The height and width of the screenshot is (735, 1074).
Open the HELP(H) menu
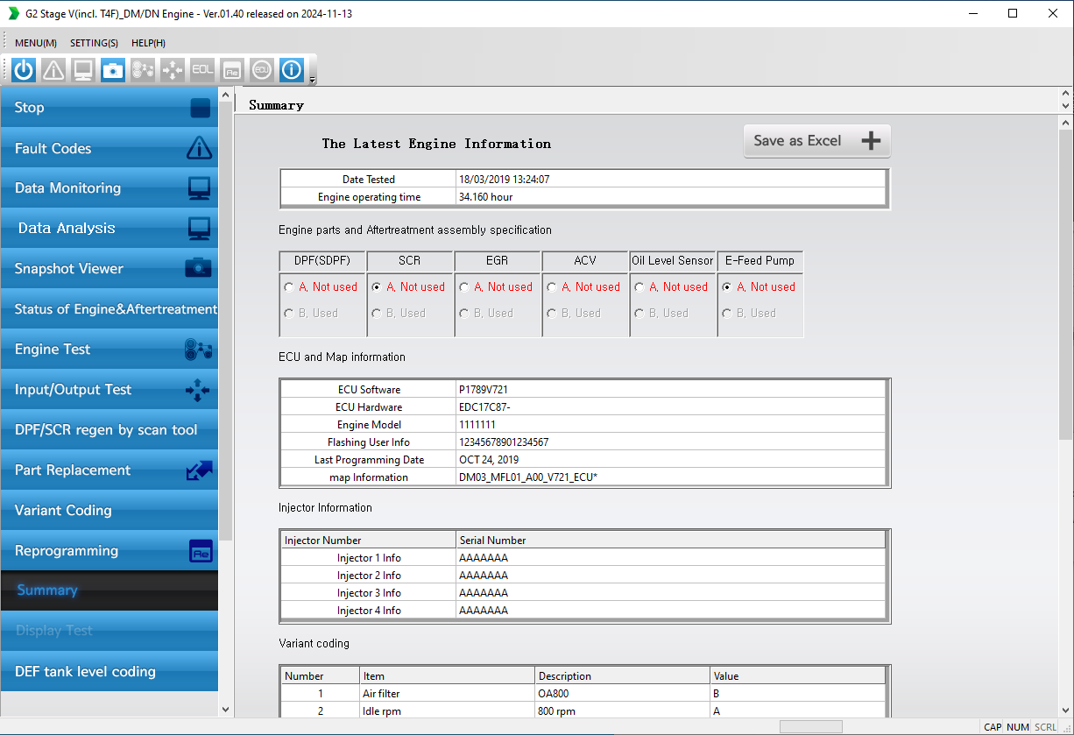pyautogui.click(x=148, y=43)
